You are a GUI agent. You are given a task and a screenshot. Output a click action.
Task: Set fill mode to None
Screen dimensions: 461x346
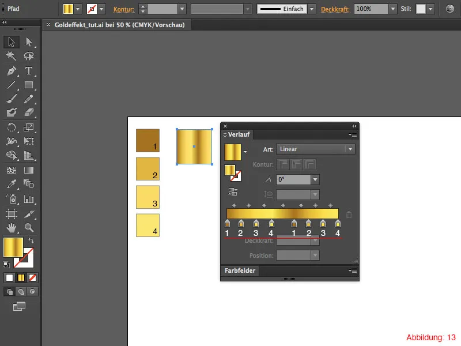(x=32, y=278)
